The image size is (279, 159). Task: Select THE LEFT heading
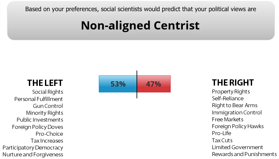[x=45, y=83]
